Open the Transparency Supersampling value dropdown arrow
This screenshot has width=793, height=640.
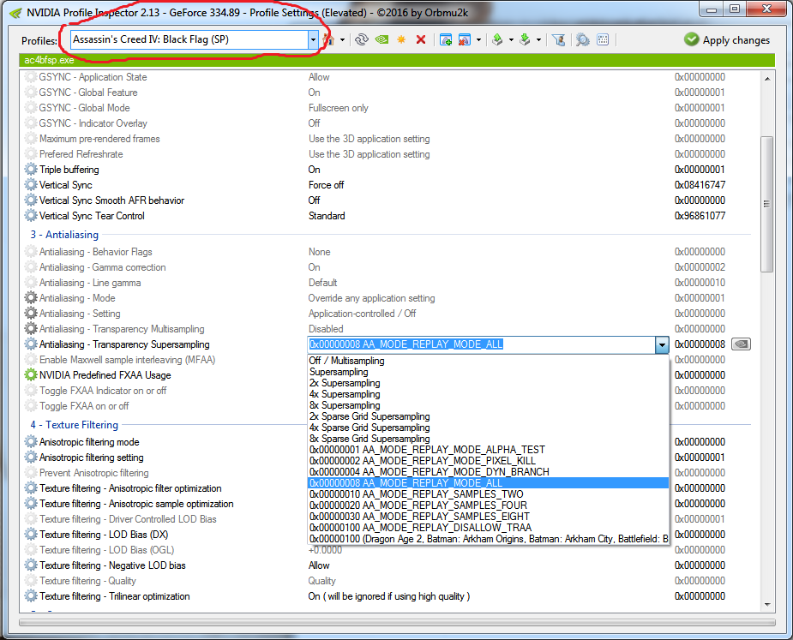point(662,344)
